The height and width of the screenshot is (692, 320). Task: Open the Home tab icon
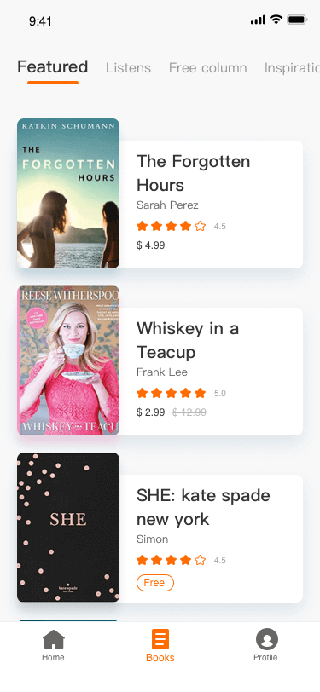[54, 639]
